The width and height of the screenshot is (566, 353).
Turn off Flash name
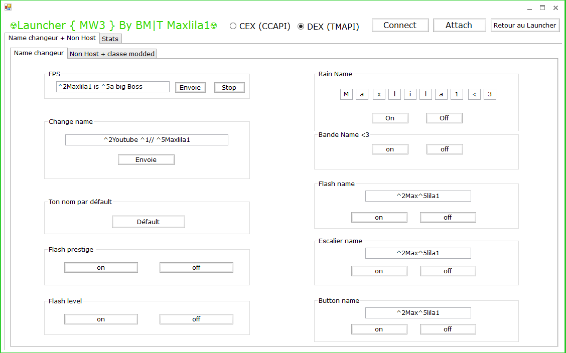click(x=448, y=218)
